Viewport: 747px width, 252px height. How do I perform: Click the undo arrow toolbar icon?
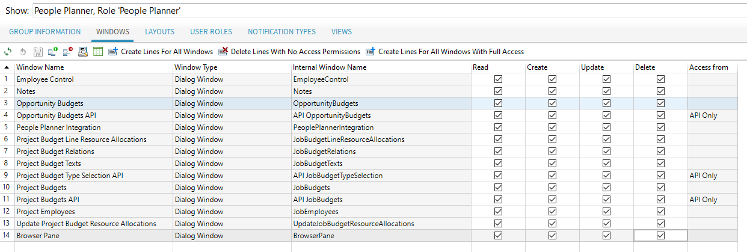(x=23, y=52)
